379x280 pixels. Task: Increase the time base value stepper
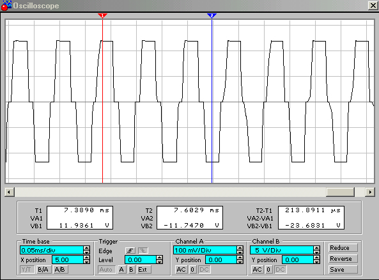pyautogui.click(x=86, y=248)
